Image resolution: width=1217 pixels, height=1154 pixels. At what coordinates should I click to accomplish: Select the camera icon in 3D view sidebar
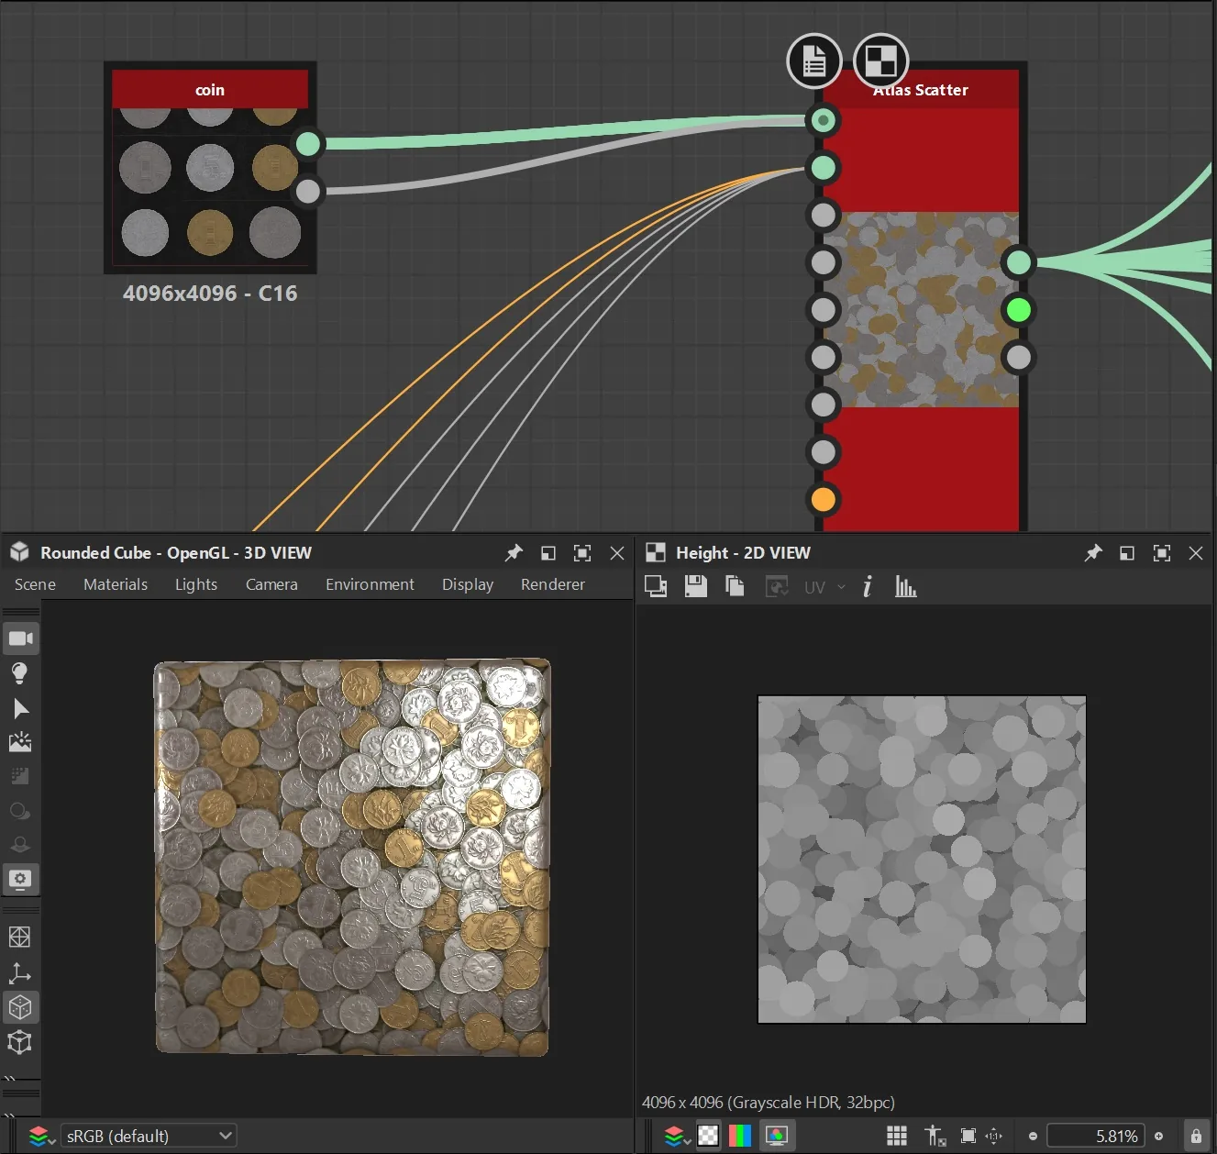click(20, 638)
